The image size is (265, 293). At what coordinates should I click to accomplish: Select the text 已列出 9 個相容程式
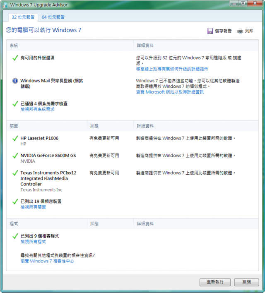[40, 236]
